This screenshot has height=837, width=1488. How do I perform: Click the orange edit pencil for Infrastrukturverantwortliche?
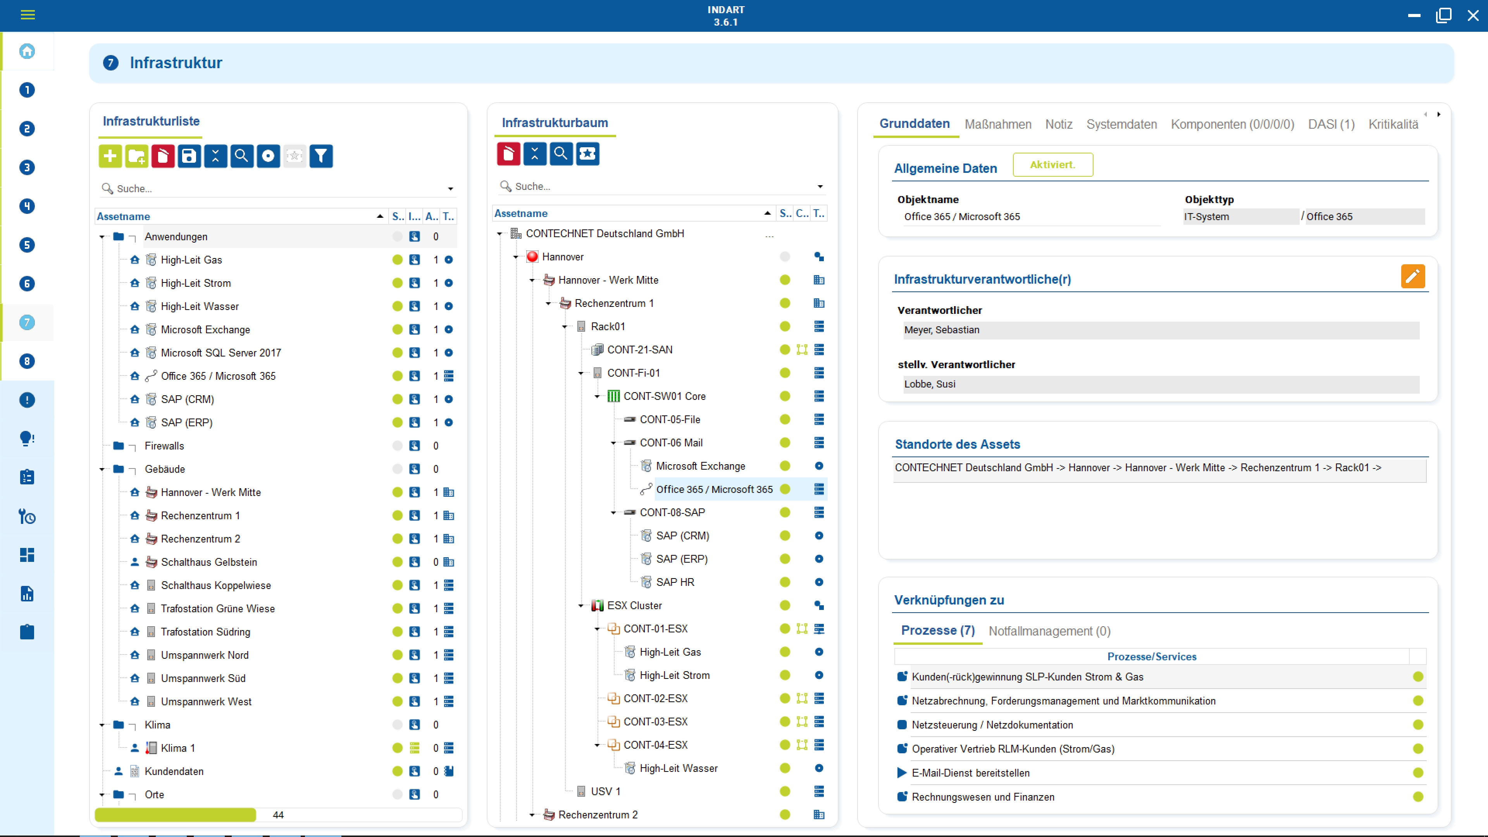coord(1412,277)
